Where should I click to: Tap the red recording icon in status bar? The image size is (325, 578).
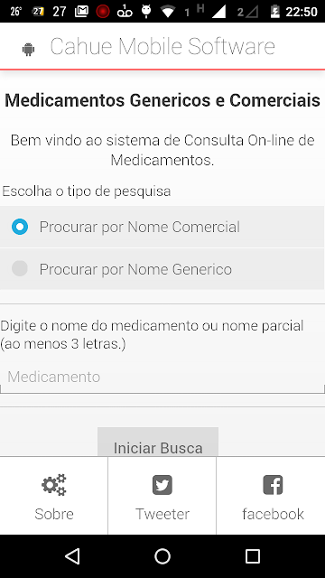(x=103, y=12)
